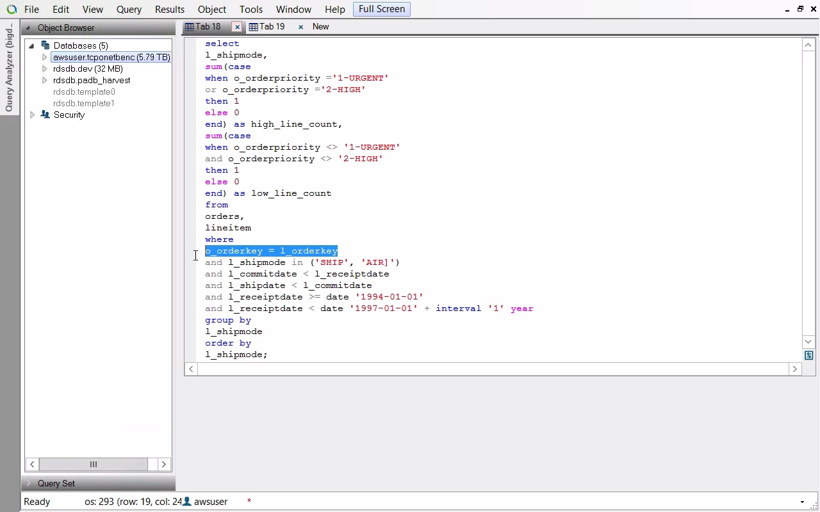This screenshot has width=820, height=512.
Task: Click the Full Screen button
Action: point(381,9)
